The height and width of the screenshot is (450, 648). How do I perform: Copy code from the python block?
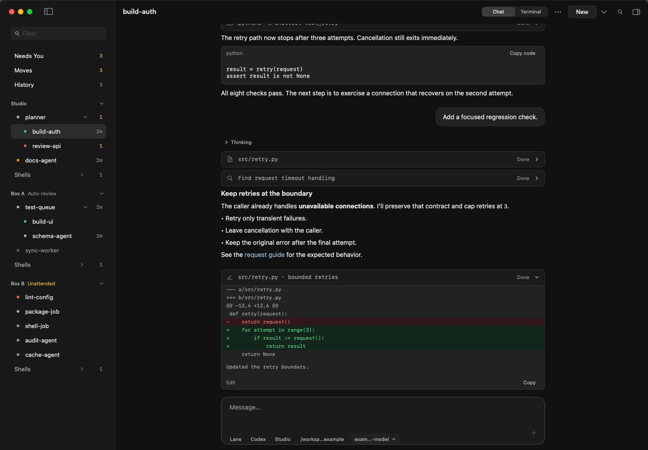[522, 53]
